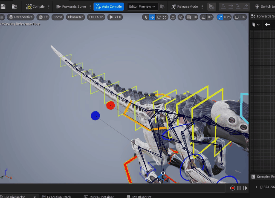Select the translate (move) gizmo tool
The height and width of the screenshot is (198, 275).
click(152, 17)
